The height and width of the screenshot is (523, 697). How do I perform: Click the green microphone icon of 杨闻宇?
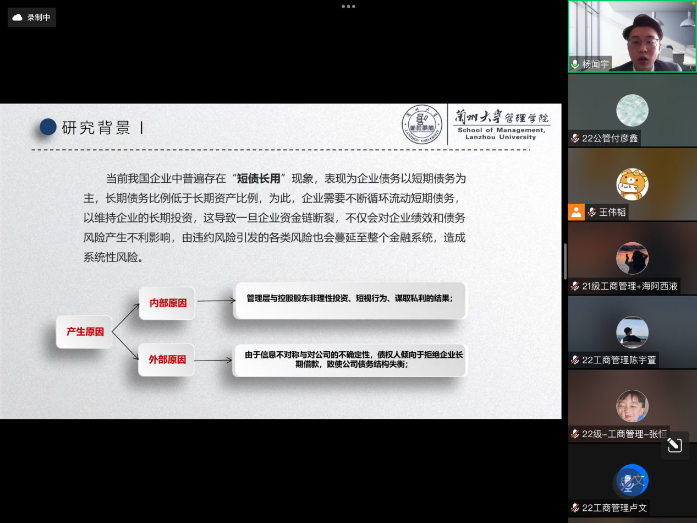click(575, 64)
